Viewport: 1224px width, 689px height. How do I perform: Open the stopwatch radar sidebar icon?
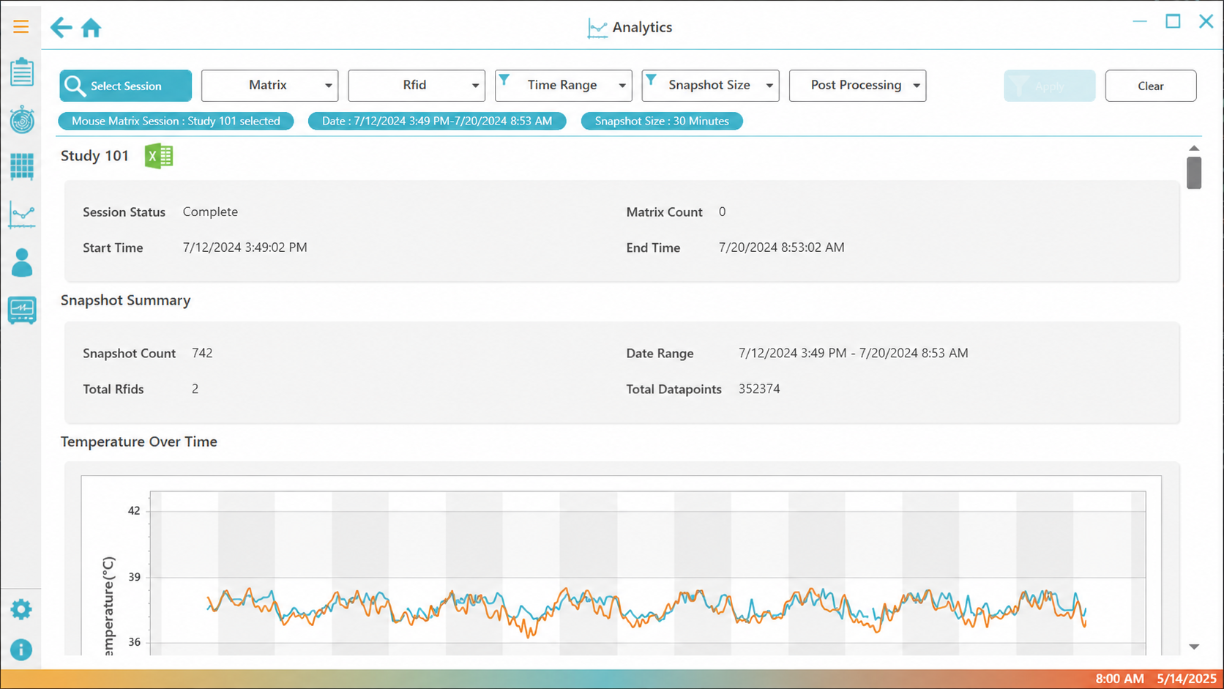click(x=22, y=119)
